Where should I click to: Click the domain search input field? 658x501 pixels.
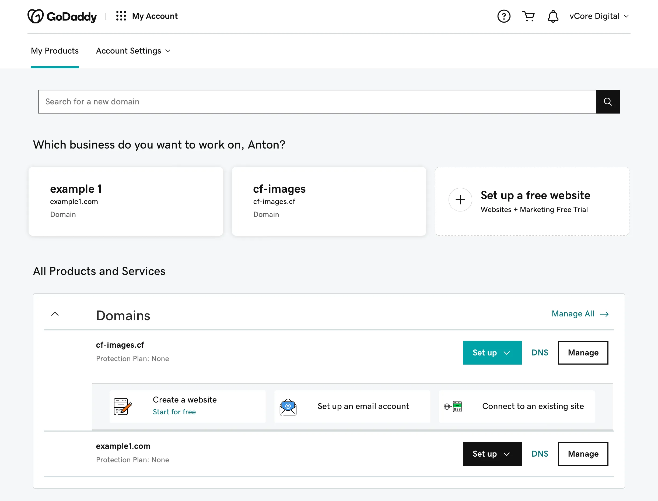coord(317,102)
